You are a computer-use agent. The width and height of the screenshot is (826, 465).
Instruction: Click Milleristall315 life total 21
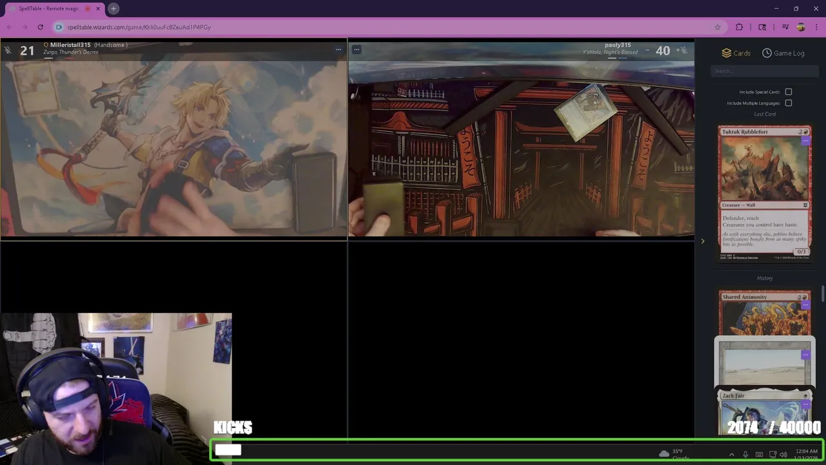pos(27,50)
